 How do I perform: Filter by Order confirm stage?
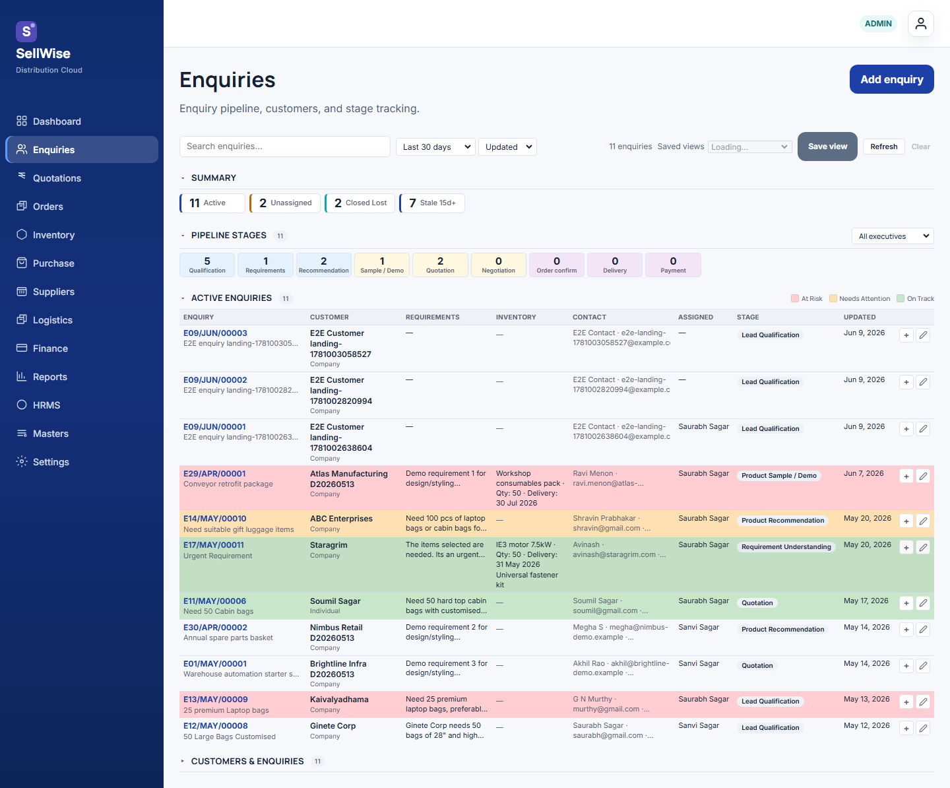557,265
